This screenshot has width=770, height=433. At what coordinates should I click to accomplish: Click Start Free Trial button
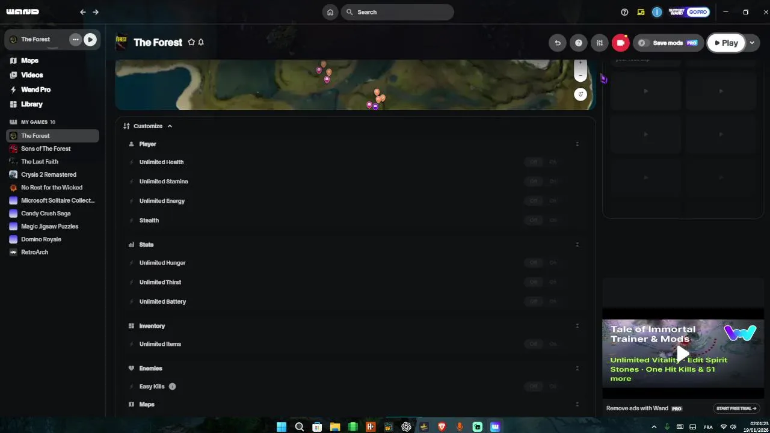coord(736,408)
